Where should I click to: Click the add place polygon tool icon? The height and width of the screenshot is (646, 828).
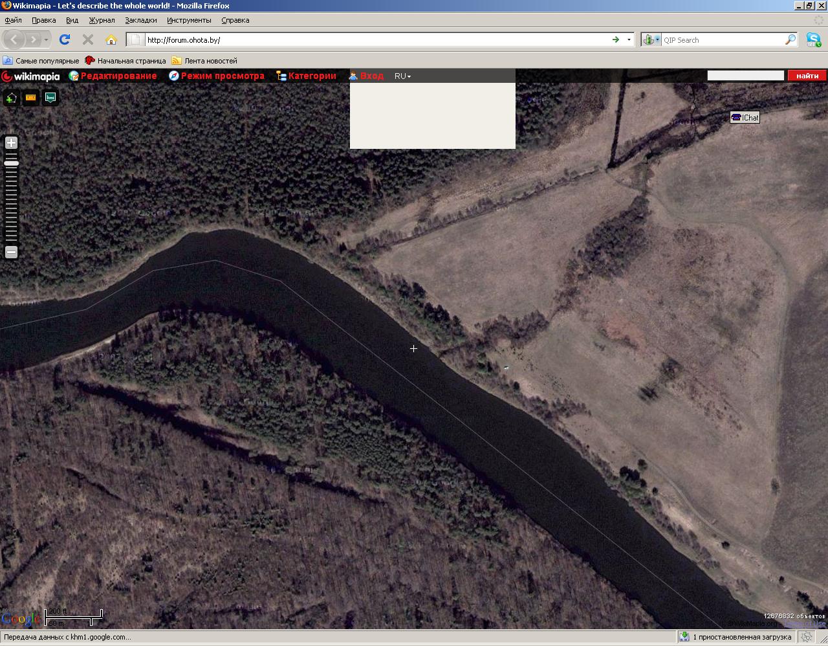point(11,98)
